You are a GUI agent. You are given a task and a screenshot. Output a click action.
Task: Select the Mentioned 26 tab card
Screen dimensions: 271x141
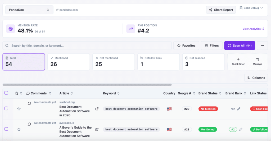(69, 62)
